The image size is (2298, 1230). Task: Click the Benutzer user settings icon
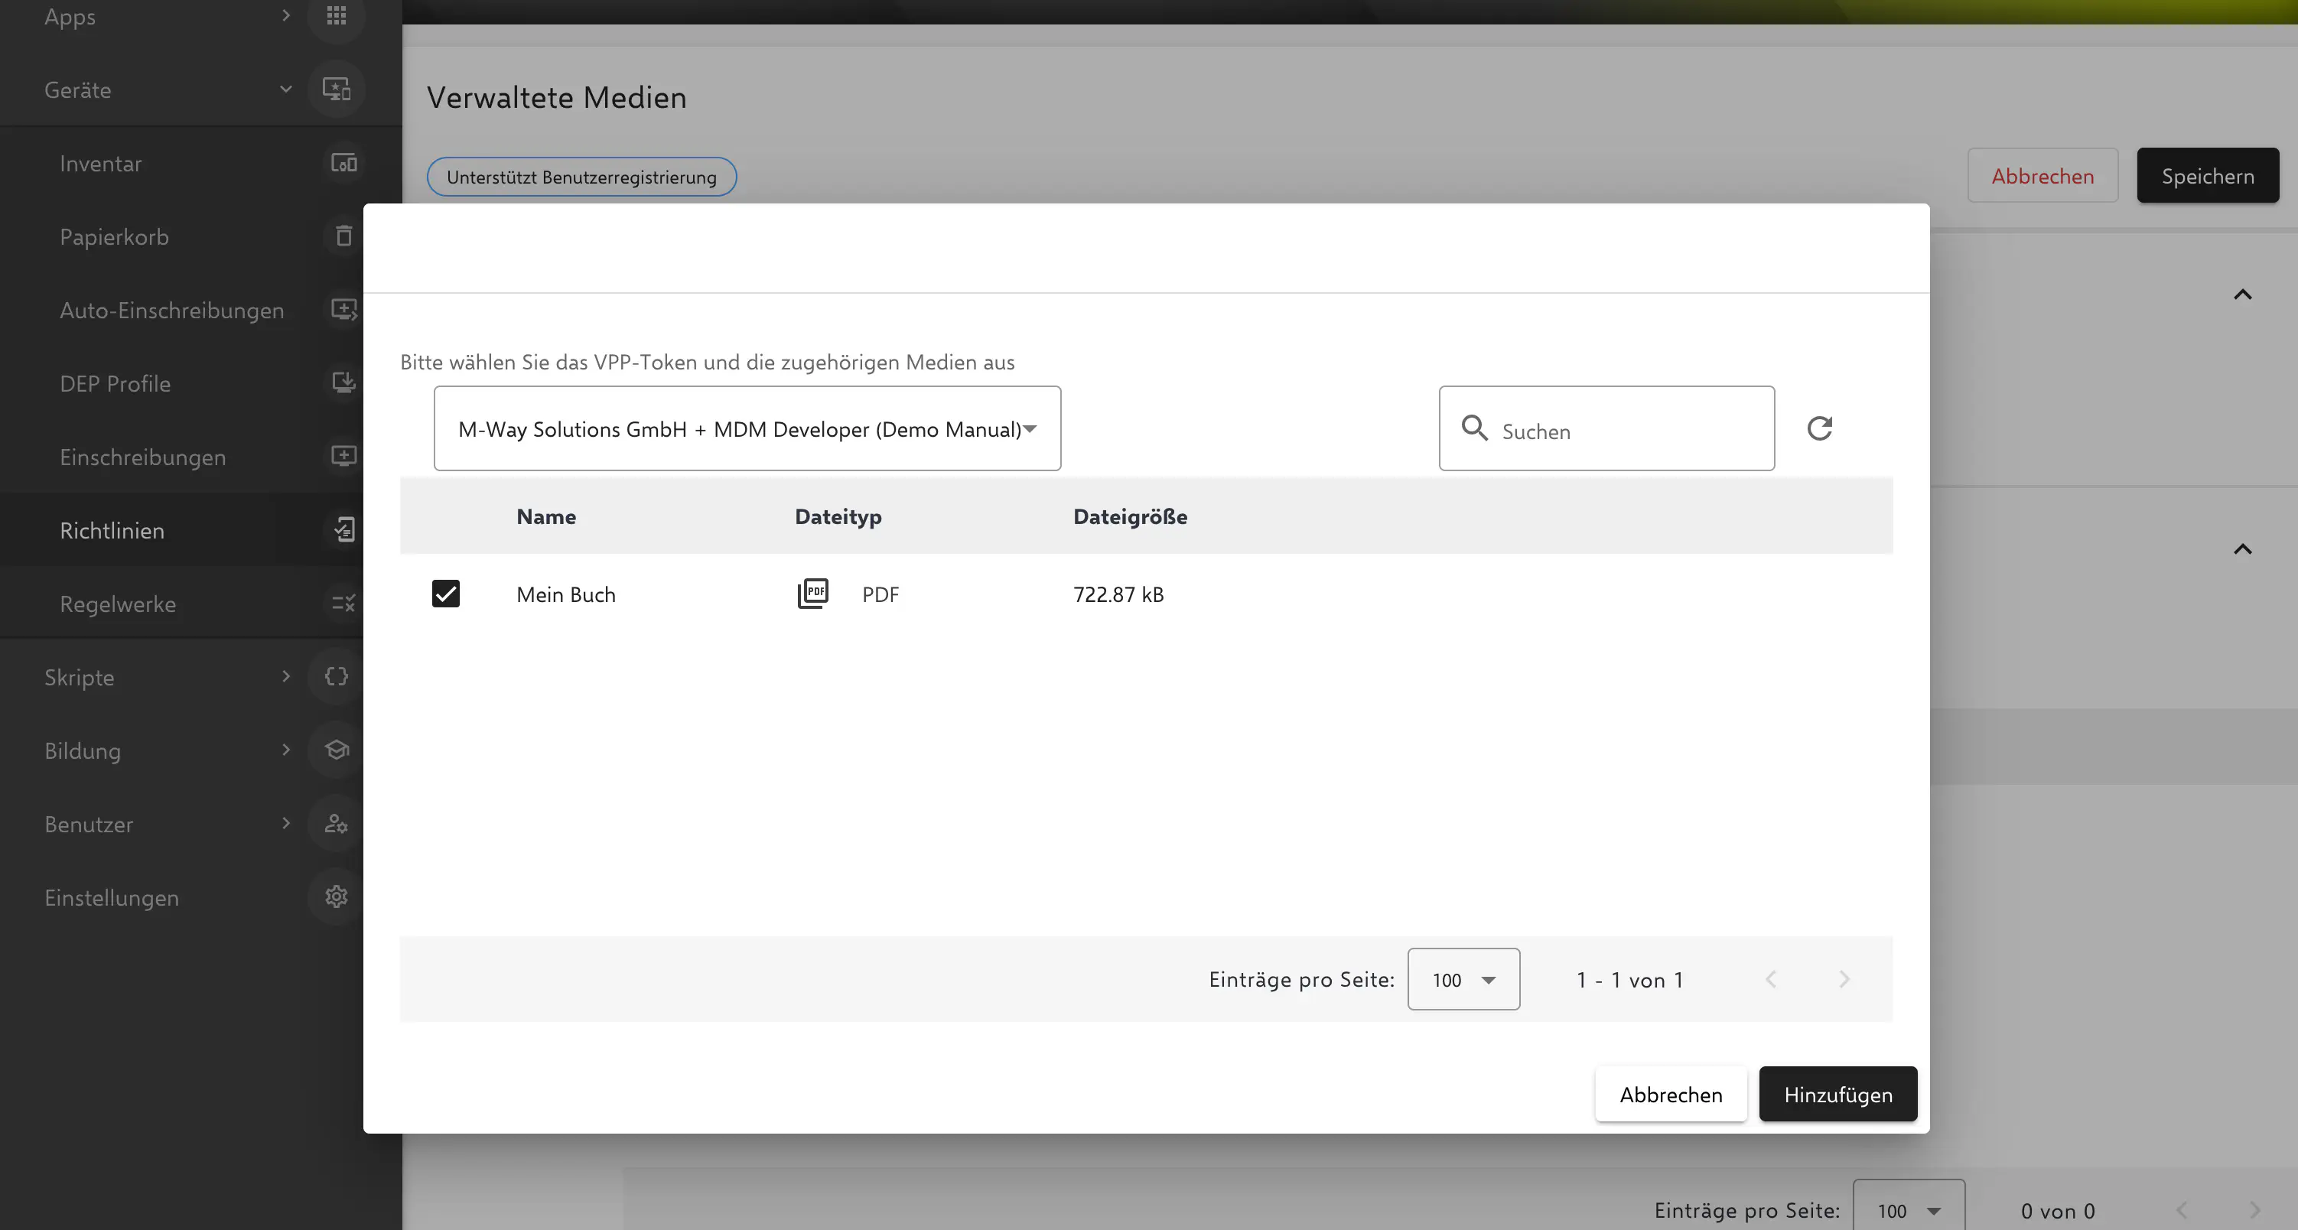(x=337, y=823)
